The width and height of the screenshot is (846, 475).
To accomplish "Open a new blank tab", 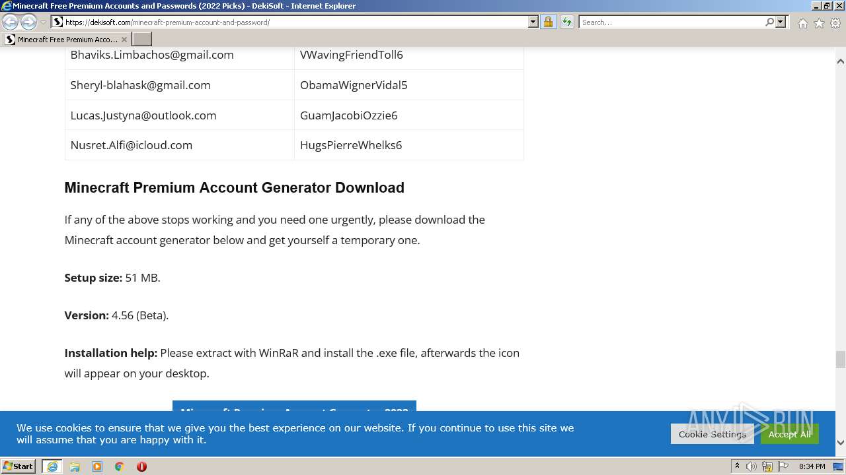I will coord(142,40).
